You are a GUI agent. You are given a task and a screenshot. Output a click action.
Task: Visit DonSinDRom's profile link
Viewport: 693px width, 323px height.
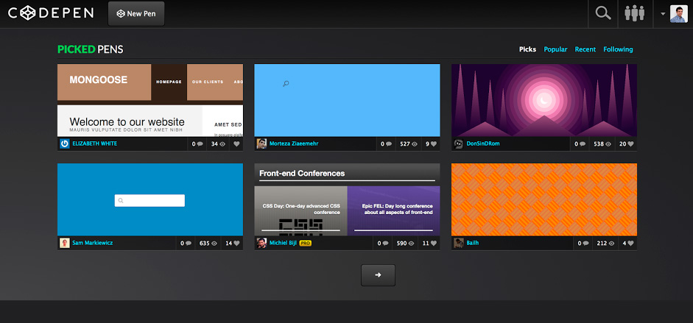pos(482,144)
